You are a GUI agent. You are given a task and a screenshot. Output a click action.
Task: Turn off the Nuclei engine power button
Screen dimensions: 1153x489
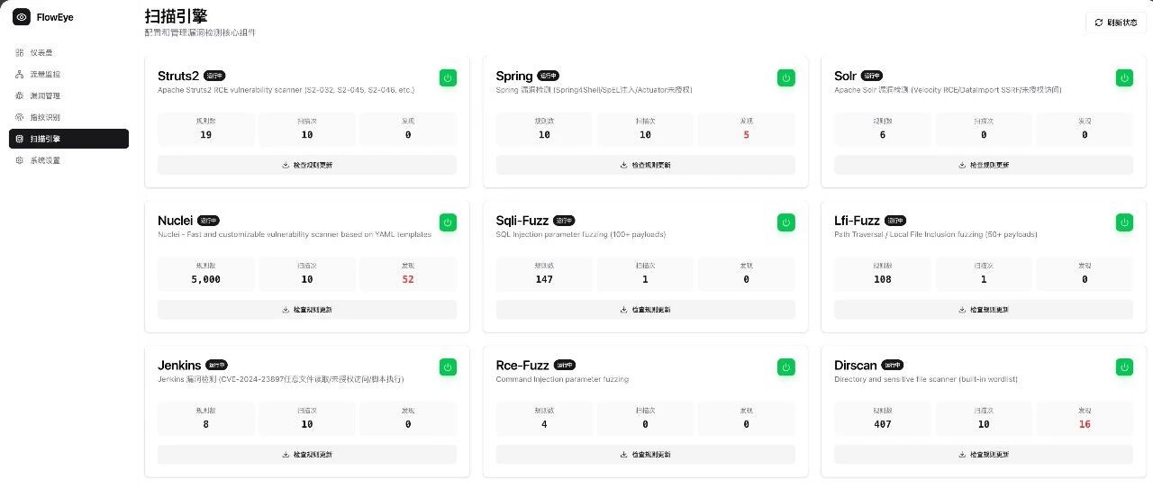[448, 222]
